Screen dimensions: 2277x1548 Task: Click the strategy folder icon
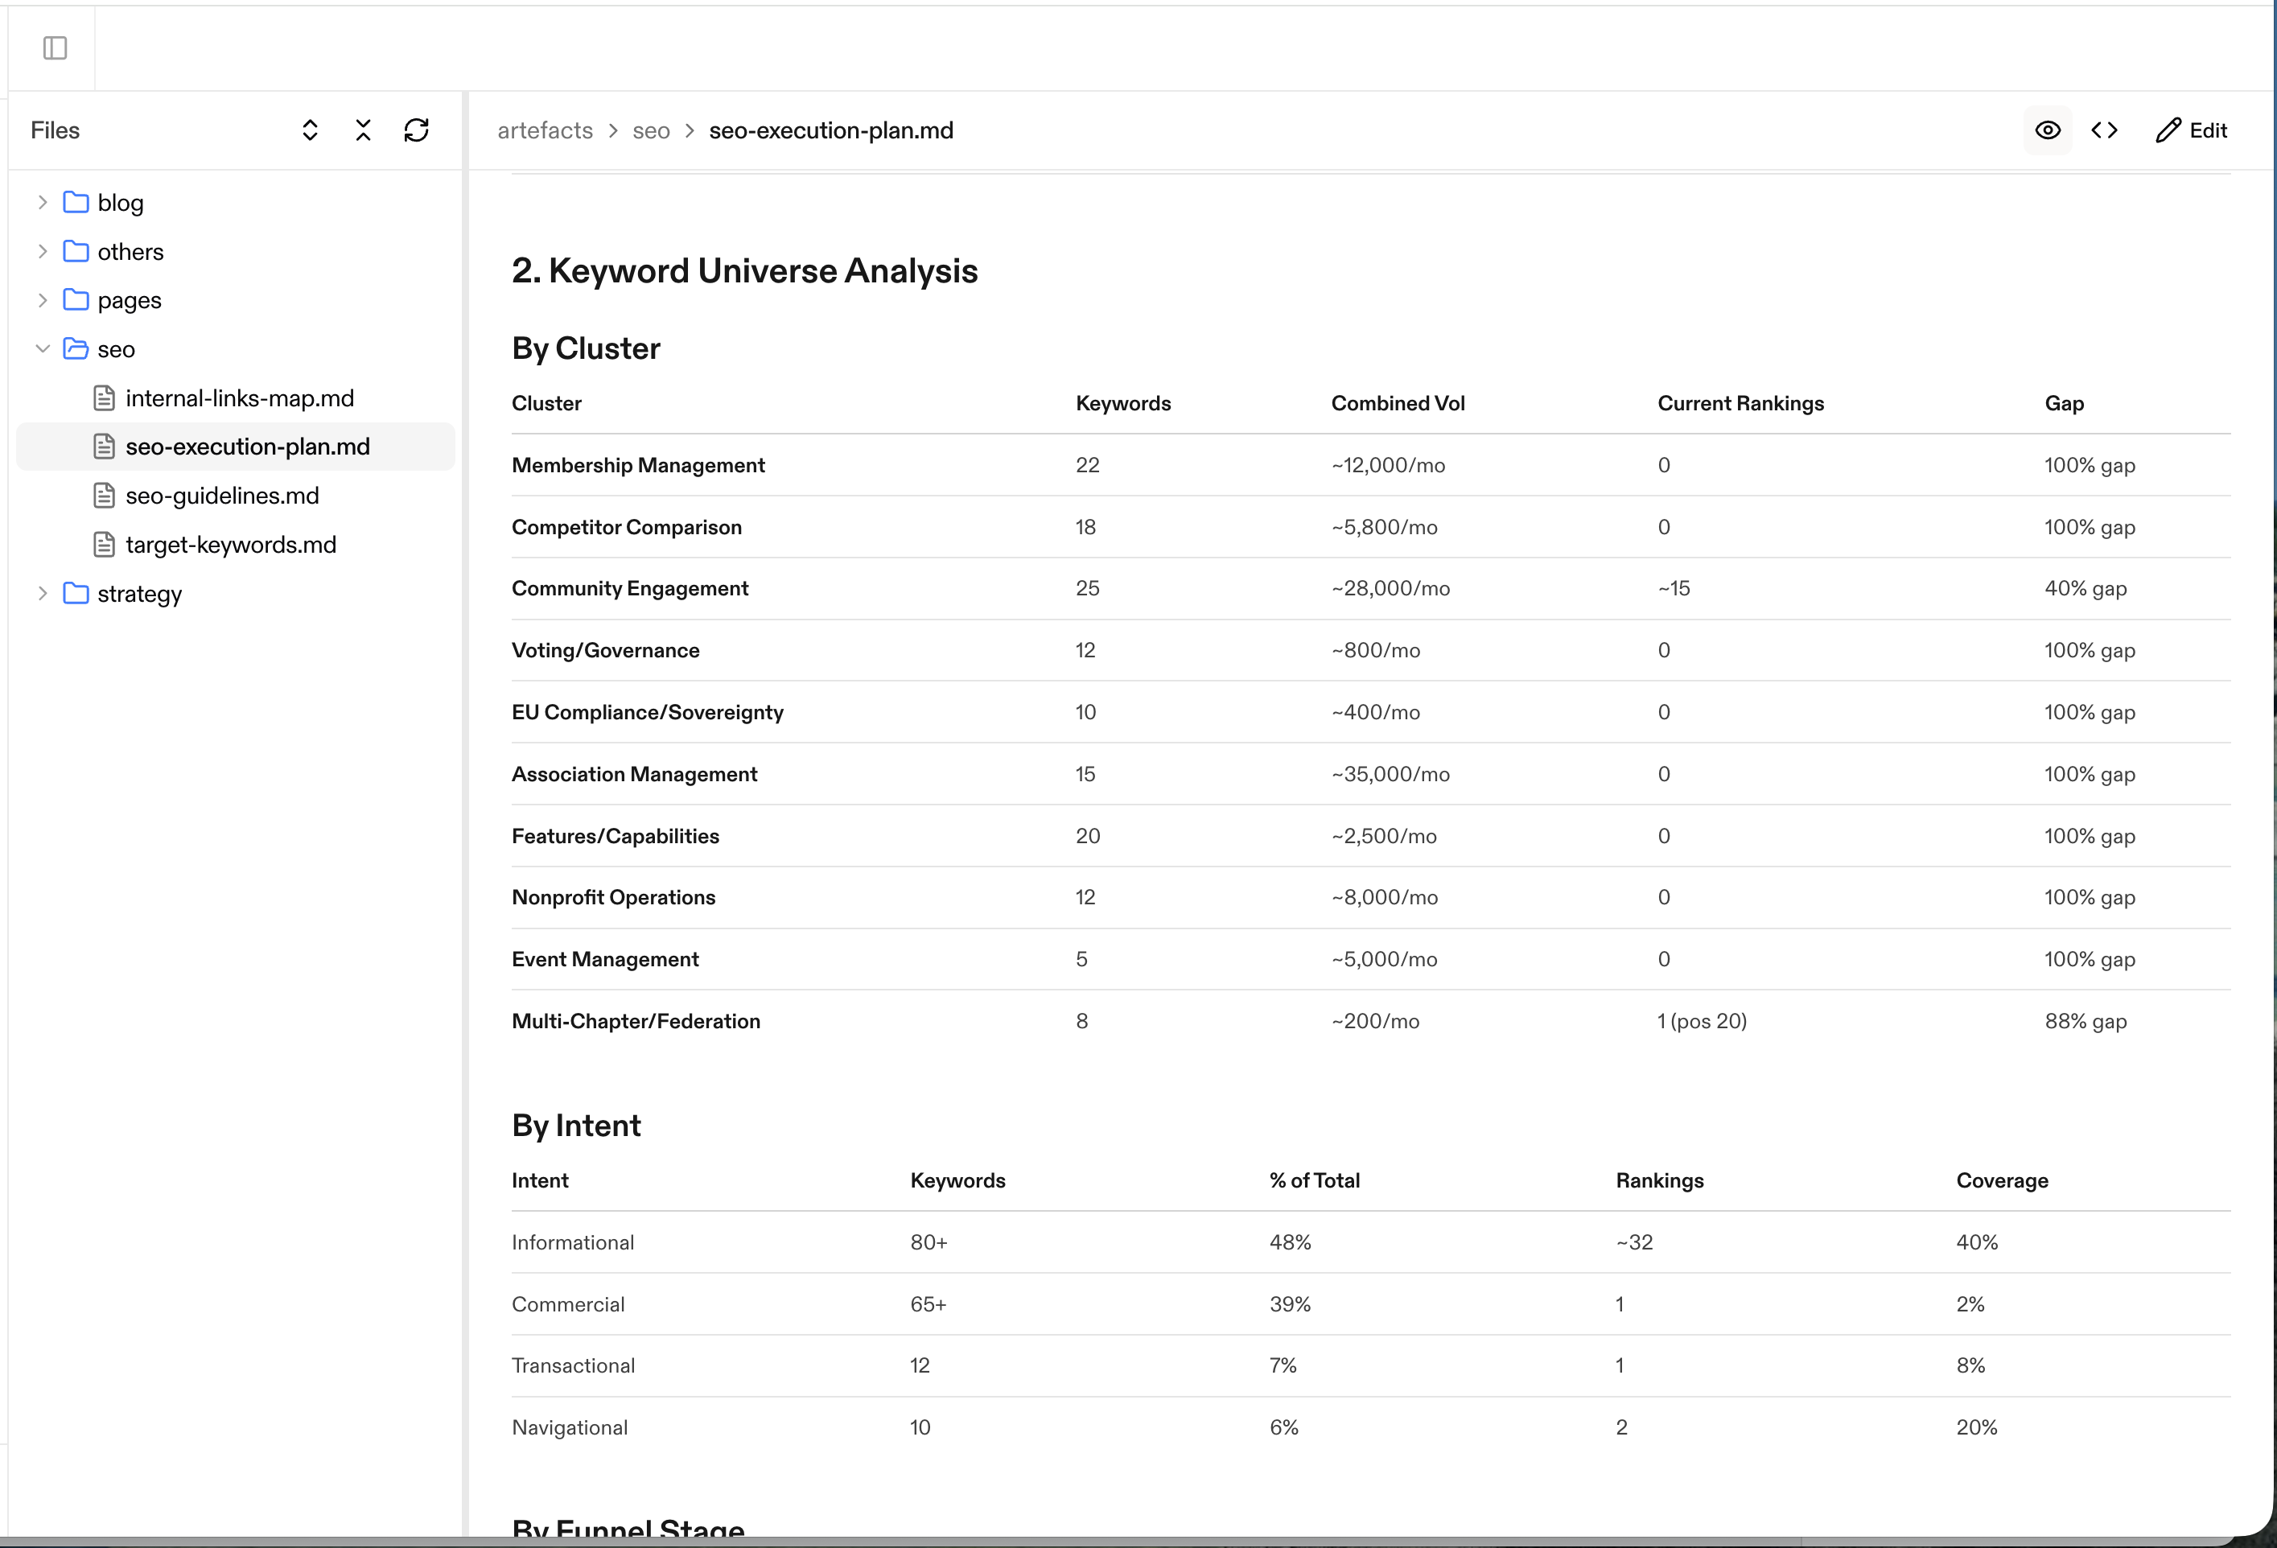tap(76, 594)
